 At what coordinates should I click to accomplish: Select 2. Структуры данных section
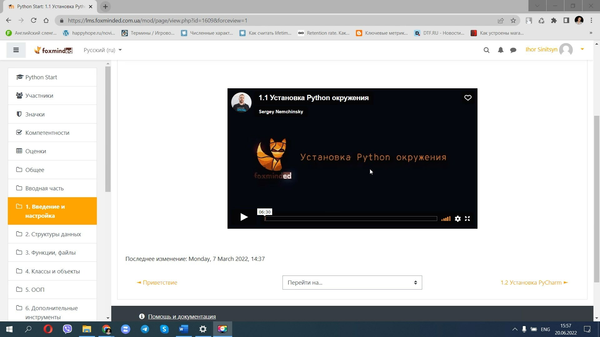[53, 234]
